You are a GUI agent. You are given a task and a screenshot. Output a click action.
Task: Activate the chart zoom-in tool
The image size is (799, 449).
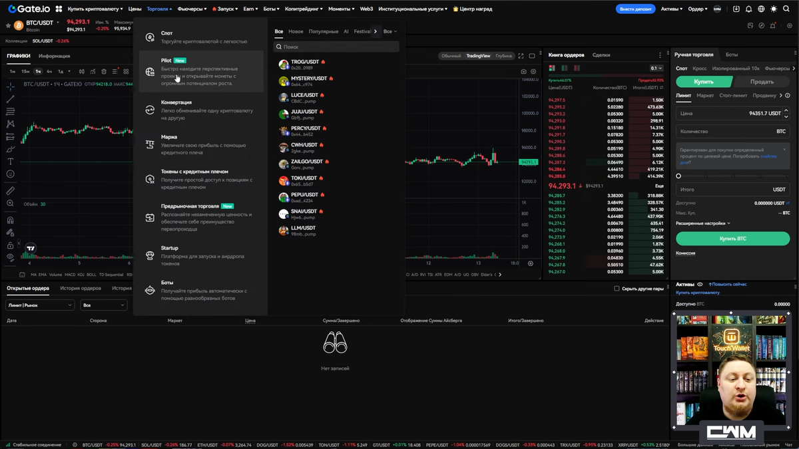[x=10, y=204]
